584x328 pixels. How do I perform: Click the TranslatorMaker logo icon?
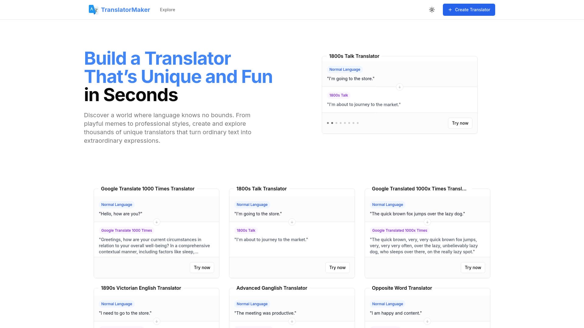click(93, 9)
